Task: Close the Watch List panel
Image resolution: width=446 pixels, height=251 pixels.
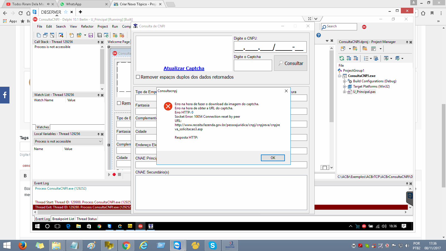Action: 102,95
